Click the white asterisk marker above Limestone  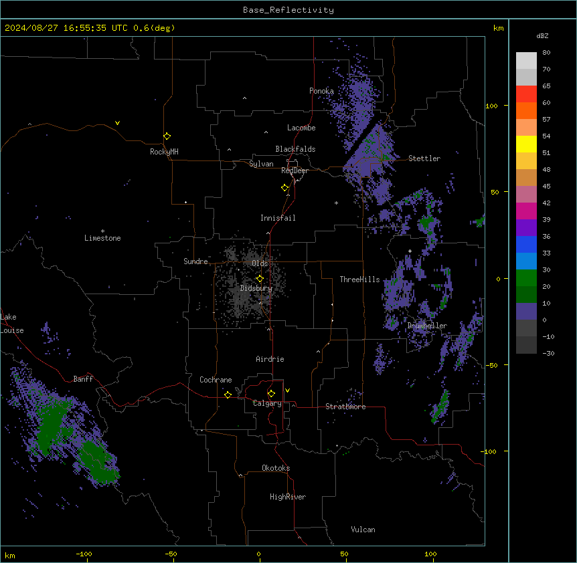(x=102, y=231)
